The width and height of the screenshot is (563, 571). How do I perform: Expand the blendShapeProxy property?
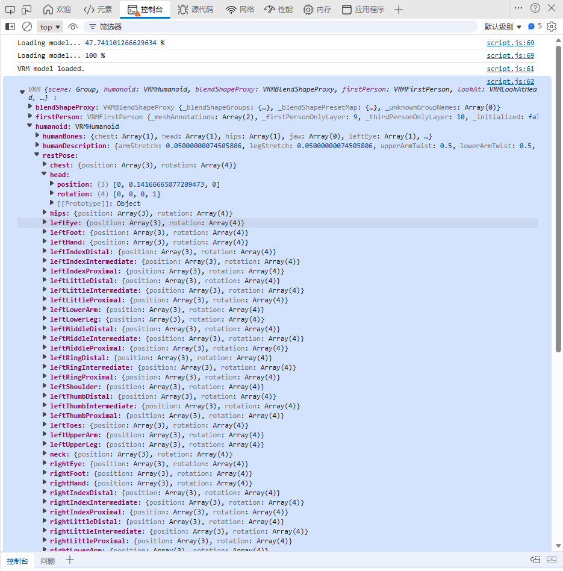coord(30,107)
